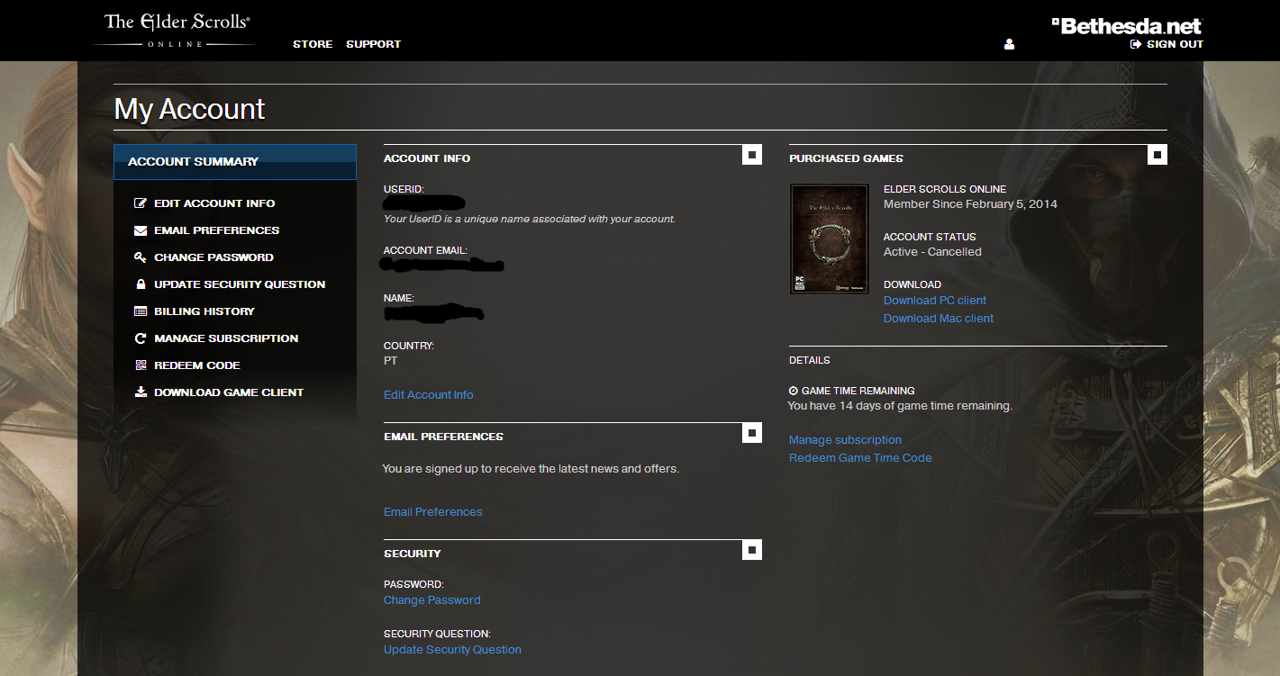1280x676 pixels.
Task: Collapse the Security panel
Action: [752, 550]
